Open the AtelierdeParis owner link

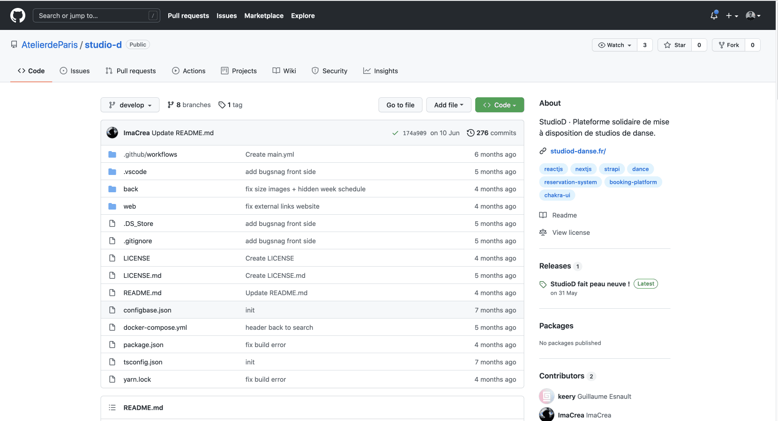(50, 45)
